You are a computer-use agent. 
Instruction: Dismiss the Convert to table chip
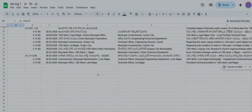click(x=249, y=67)
